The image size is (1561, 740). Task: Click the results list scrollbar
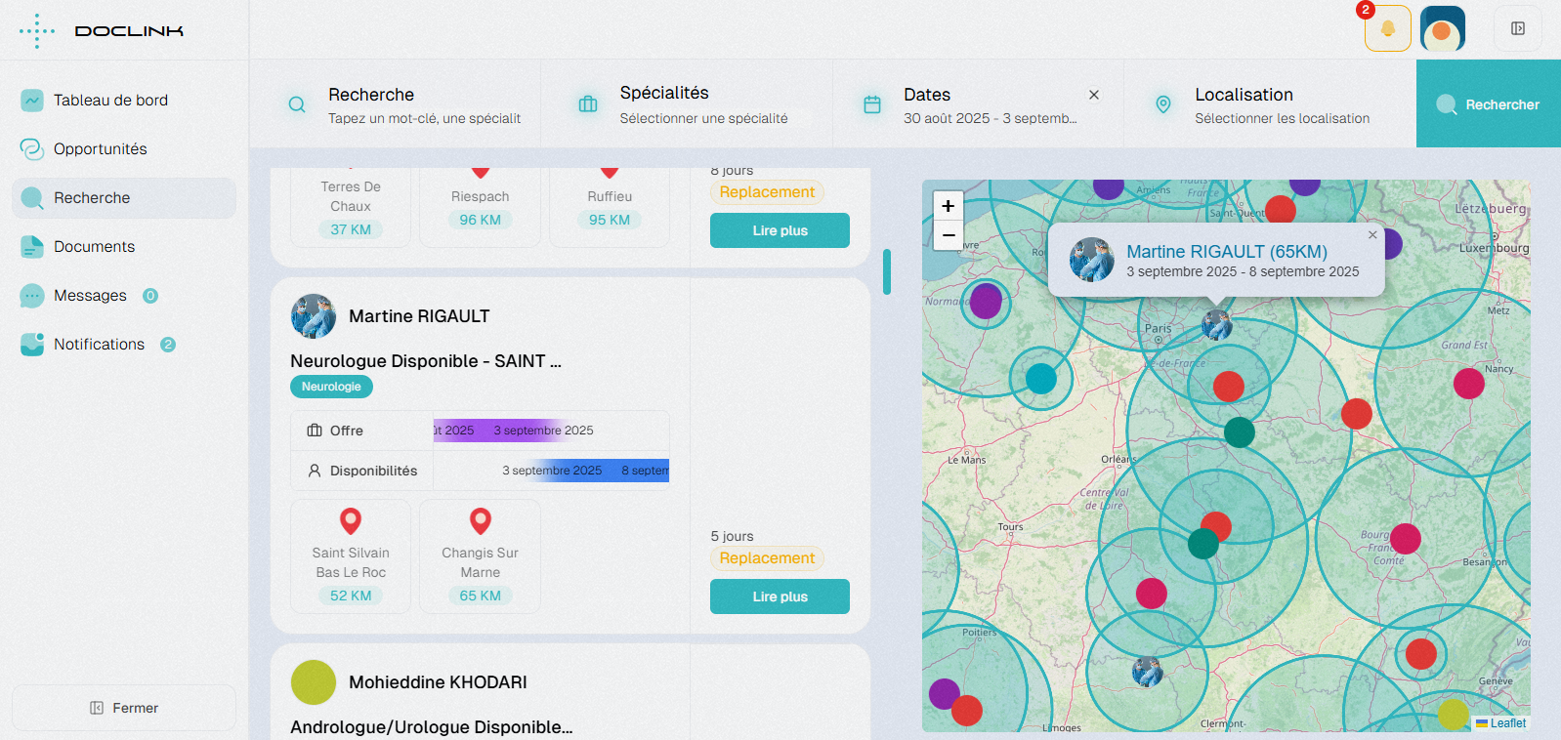point(887,271)
